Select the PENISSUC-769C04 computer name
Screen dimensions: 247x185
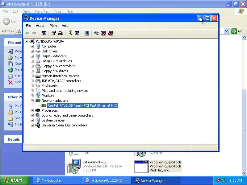pyautogui.click(x=50, y=41)
